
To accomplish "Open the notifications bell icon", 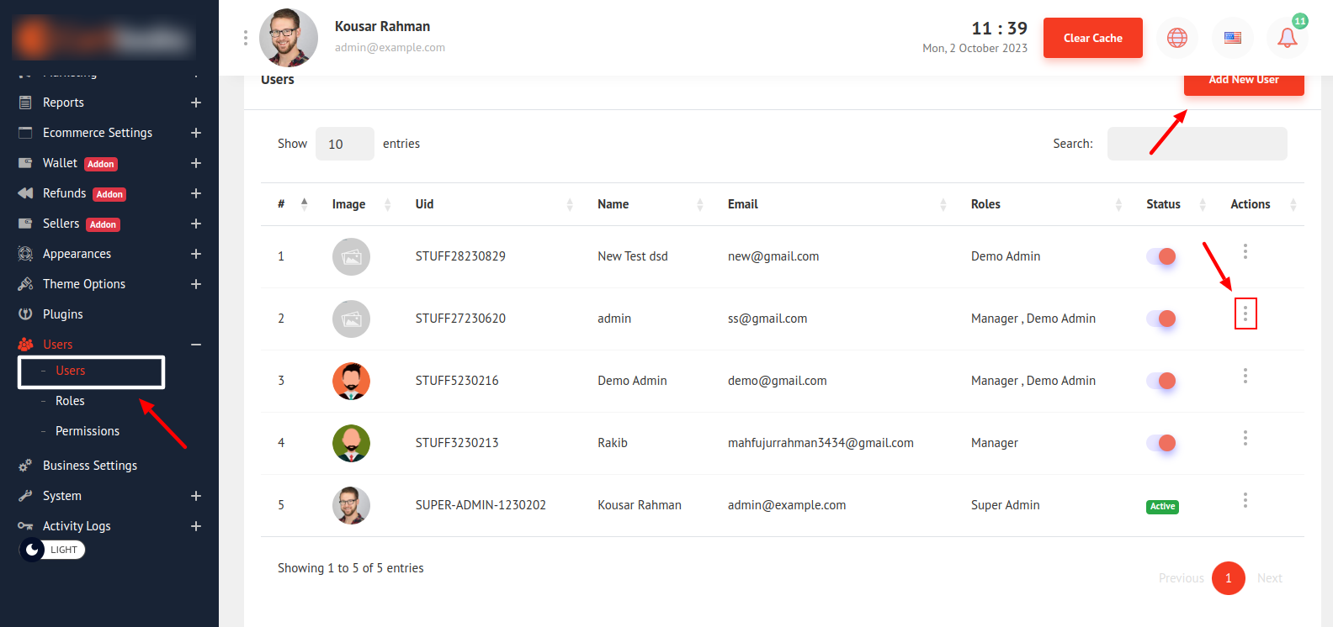I will coord(1287,38).
